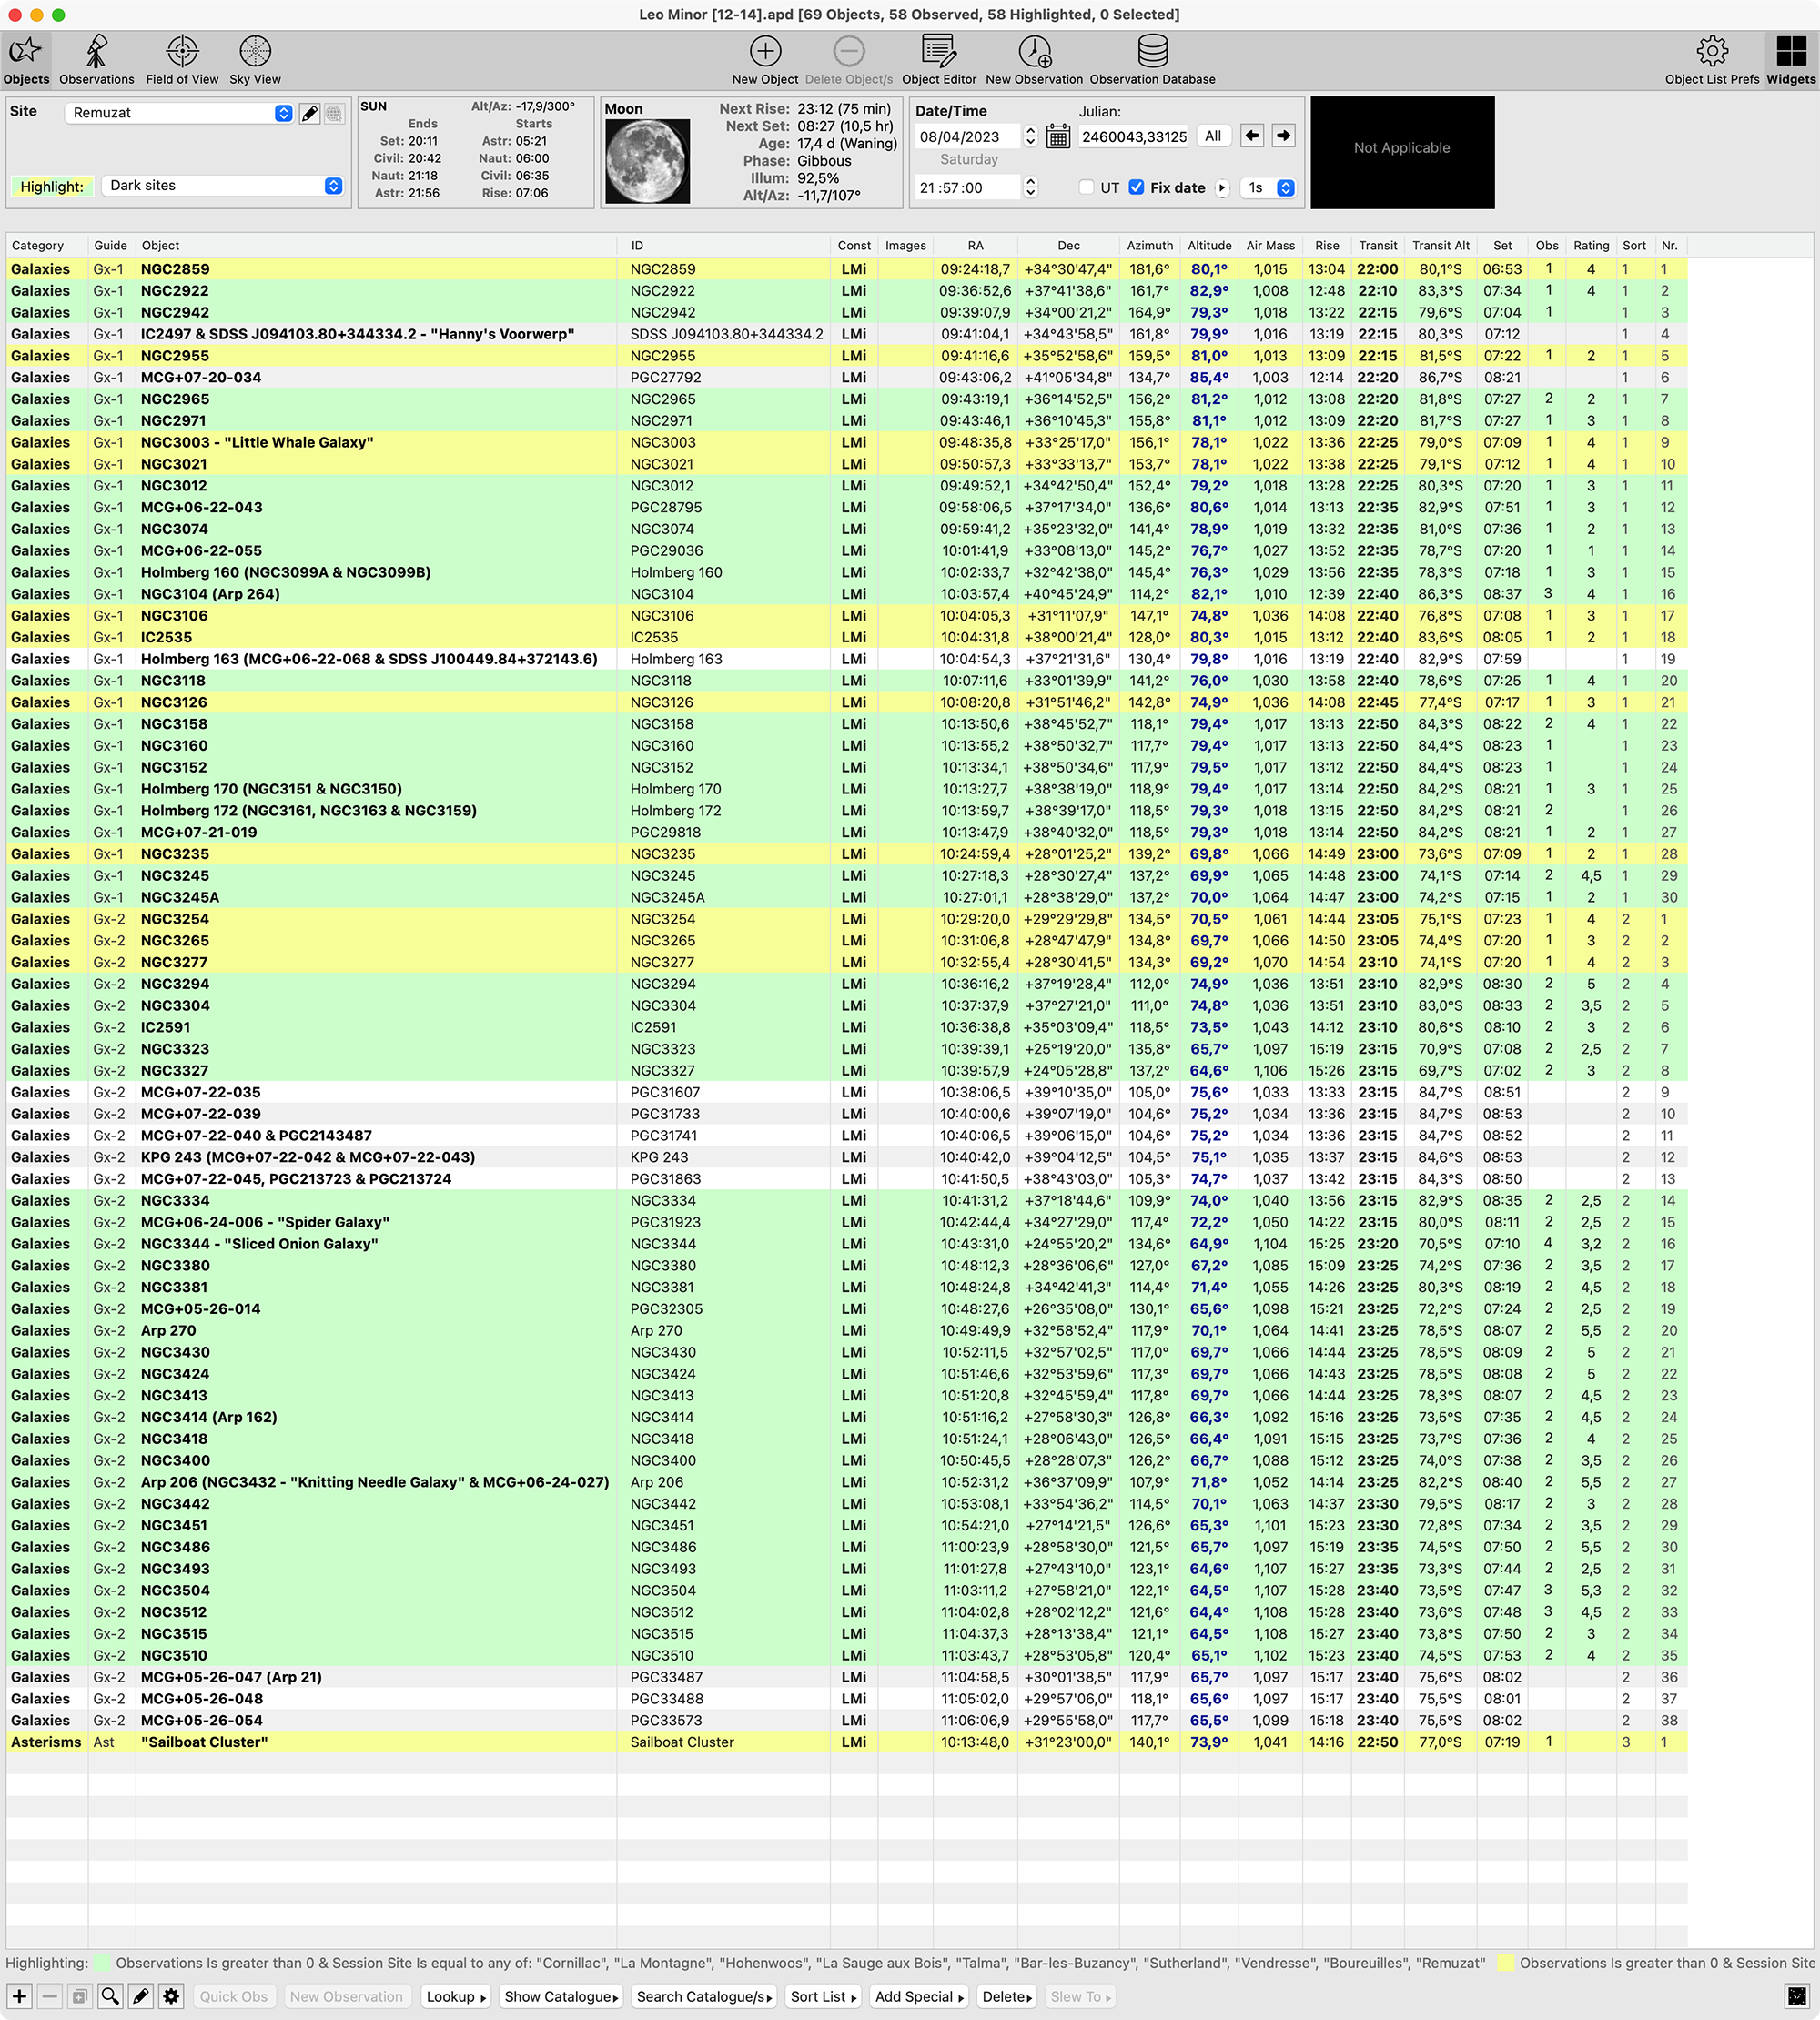The width and height of the screenshot is (1820, 2020).
Task: Click the bottom edit pencil icon
Action: coord(141,1996)
